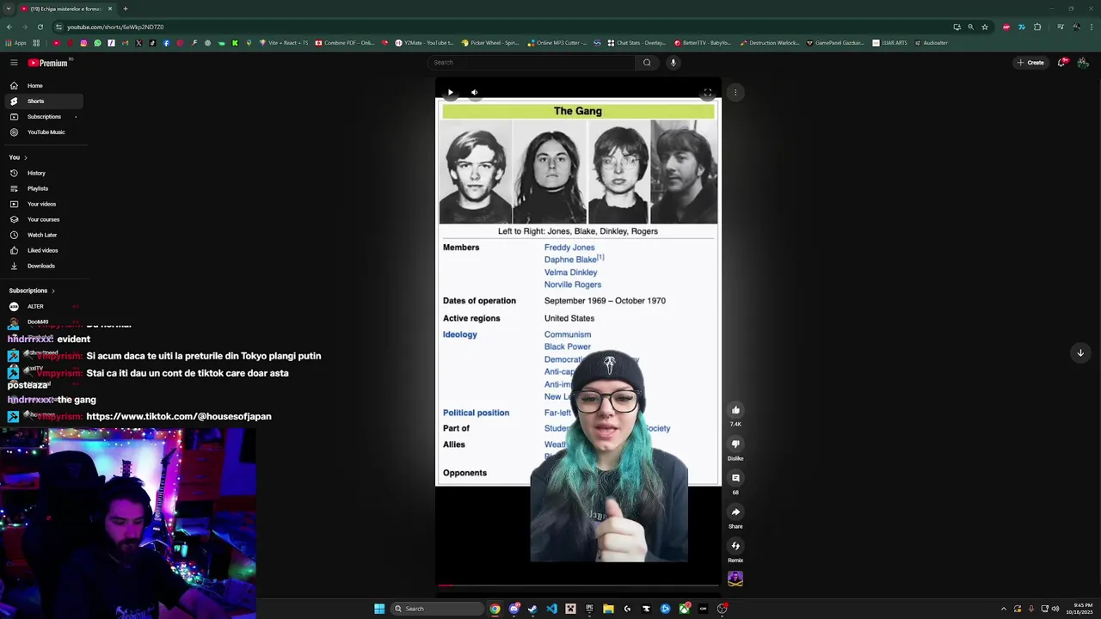
Task: Click the search magnifier button
Action: pyautogui.click(x=647, y=62)
